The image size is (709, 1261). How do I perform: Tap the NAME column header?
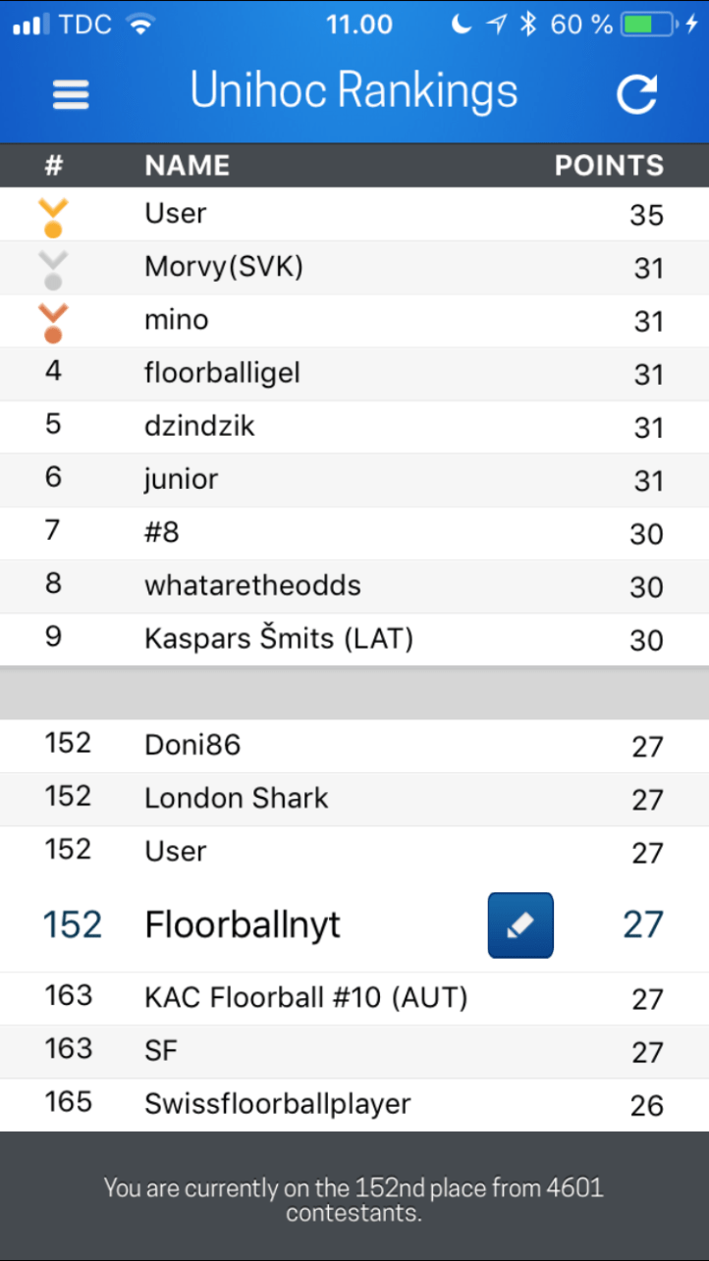click(187, 166)
